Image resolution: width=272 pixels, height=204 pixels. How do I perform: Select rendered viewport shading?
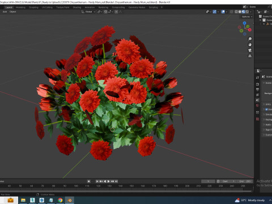coord(247,12)
